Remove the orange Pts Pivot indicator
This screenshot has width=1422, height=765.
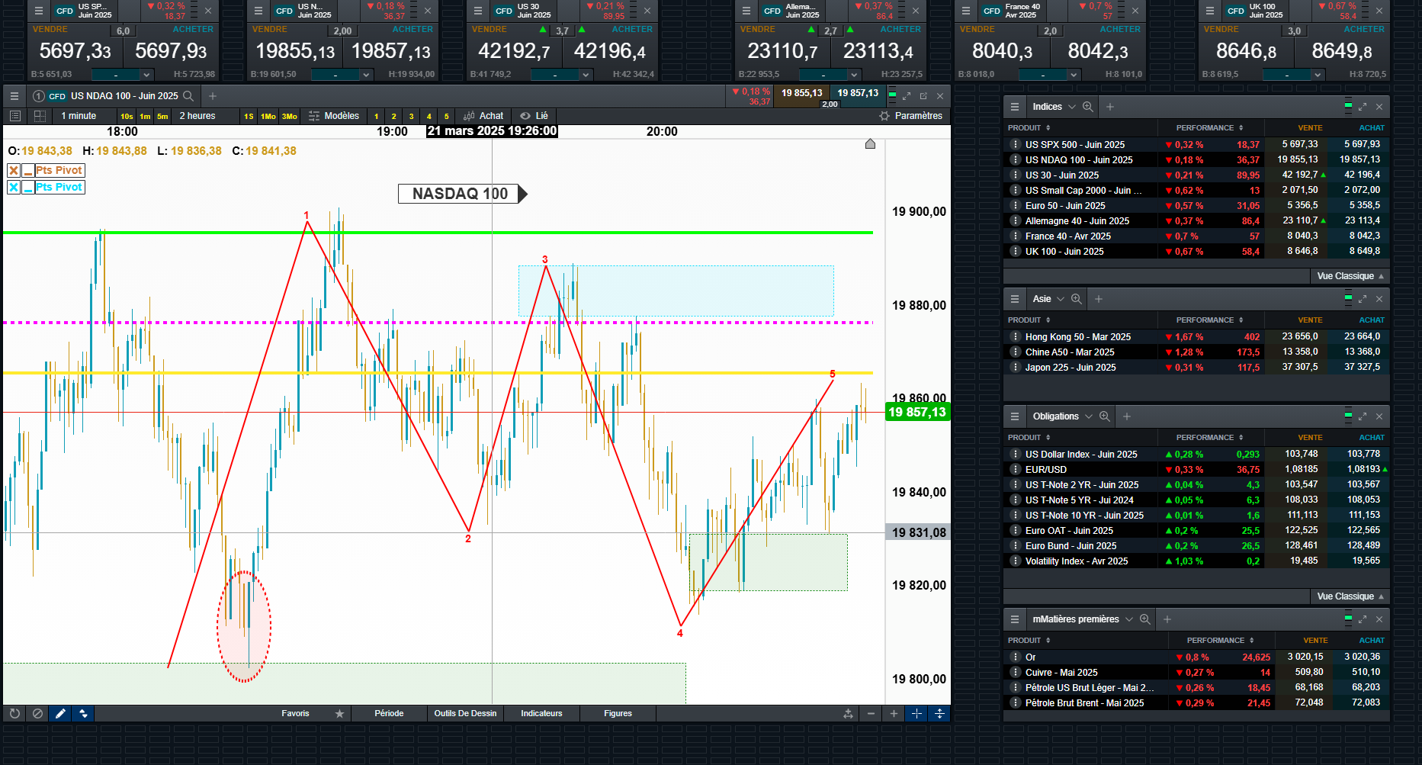14,171
